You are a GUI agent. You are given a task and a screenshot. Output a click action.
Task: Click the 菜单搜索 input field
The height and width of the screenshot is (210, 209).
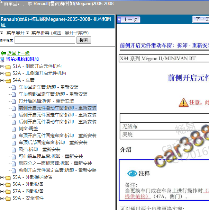pyautogui.click(x=45, y=40)
